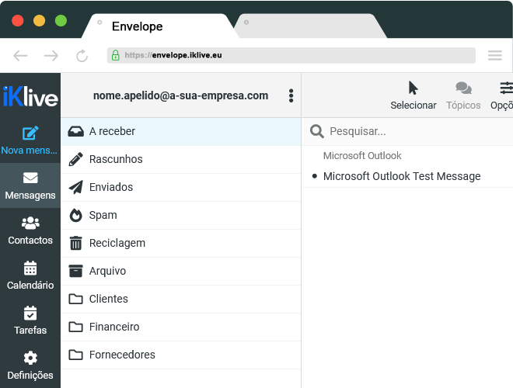Viewport: 513px width, 388px height.
Task: Open the Opções sliders menu
Action: tap(505, 88)
